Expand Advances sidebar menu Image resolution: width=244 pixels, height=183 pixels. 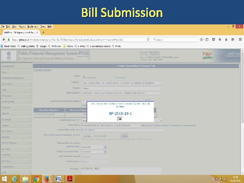pos(16,161)
